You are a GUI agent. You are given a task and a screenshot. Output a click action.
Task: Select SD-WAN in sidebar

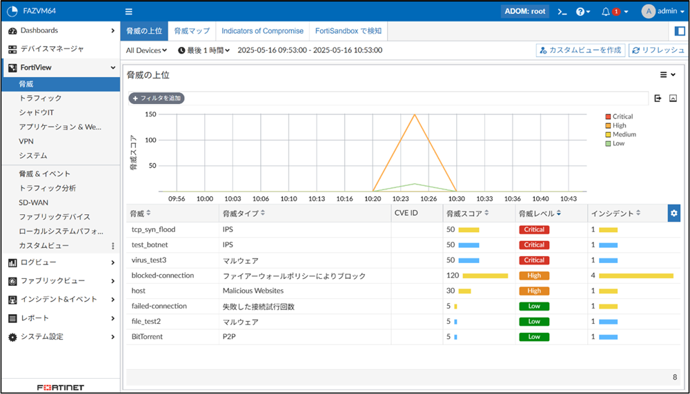click(33, 203)
